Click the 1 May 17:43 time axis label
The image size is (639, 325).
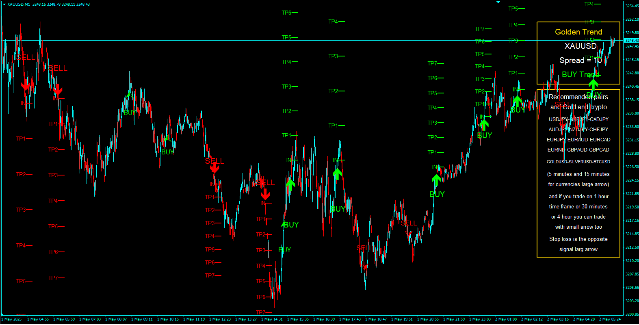350,319
